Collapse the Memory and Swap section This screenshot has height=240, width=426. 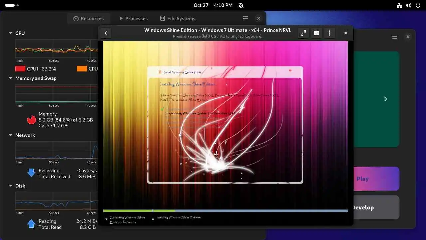[11, 78]
